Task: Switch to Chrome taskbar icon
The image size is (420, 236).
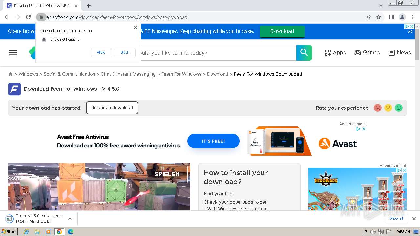Action: pos(59,232)
